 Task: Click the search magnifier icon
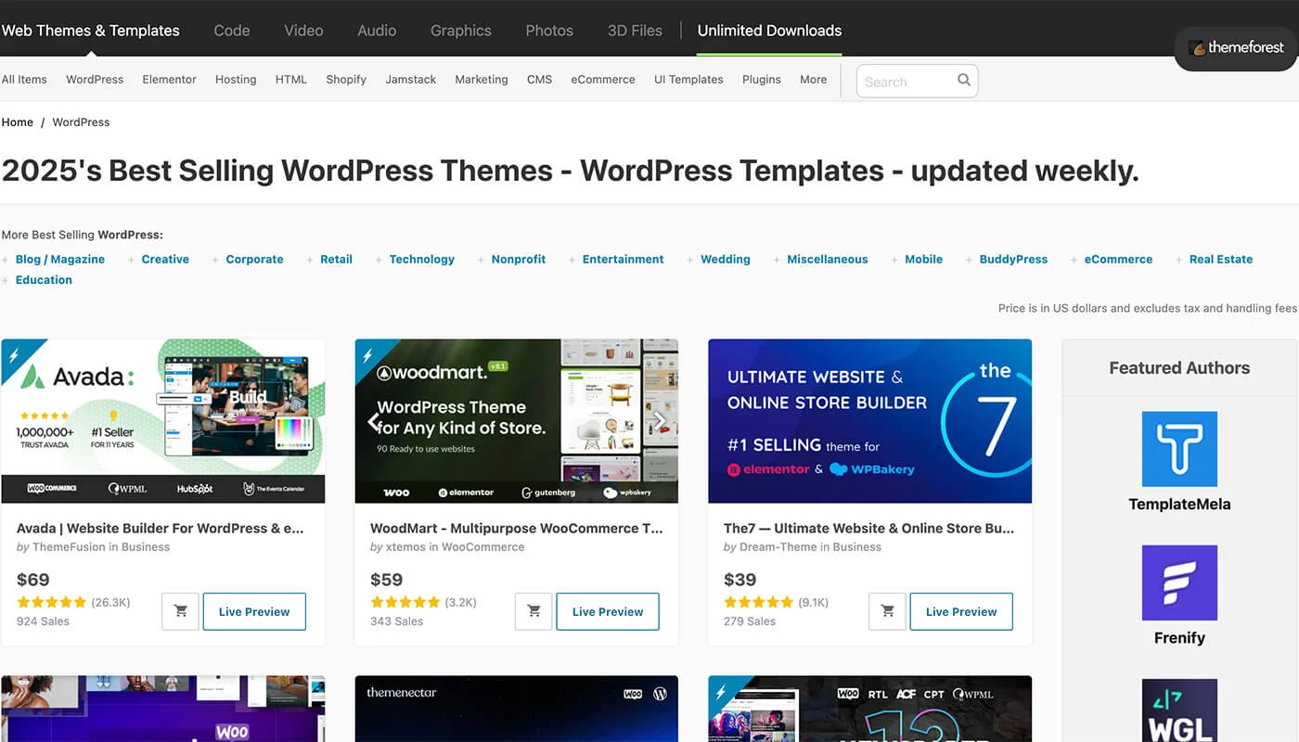click(x=963, y=81)
